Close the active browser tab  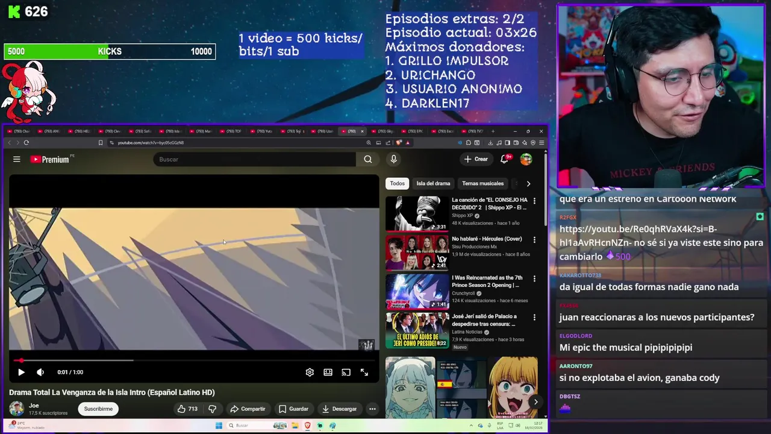click(362, 131)
